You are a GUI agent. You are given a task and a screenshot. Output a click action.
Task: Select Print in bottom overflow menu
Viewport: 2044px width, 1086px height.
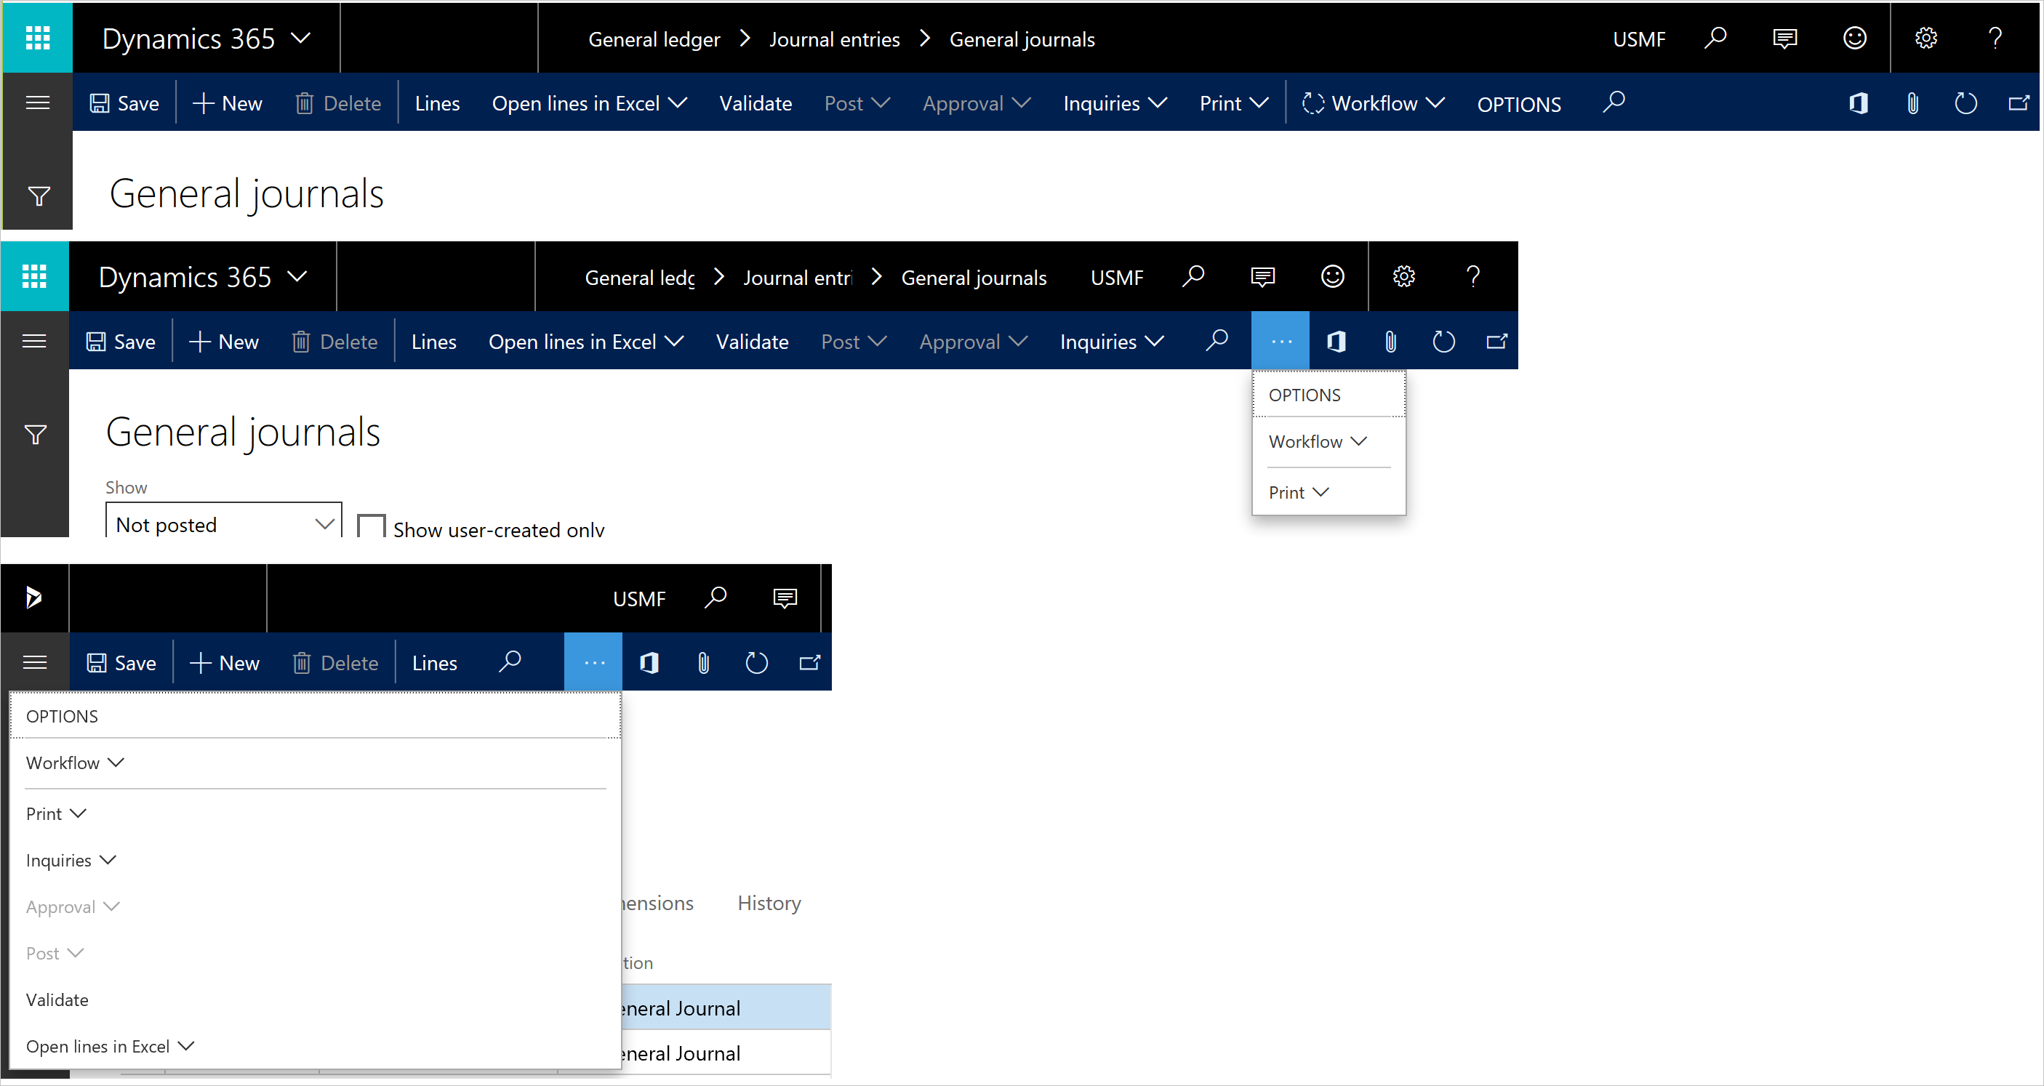tap(55, 814)
